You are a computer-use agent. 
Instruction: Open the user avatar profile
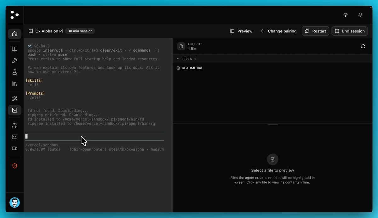(x=14, y=203)
